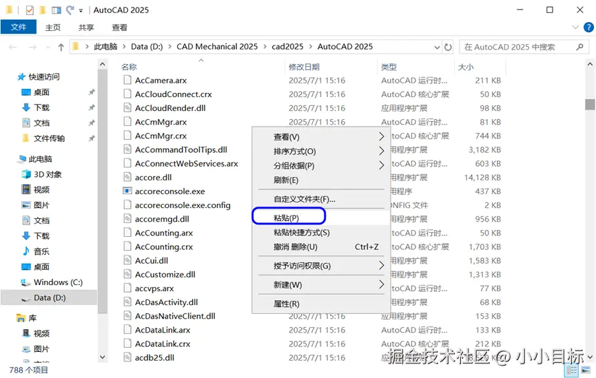Switch to the 共享 ribbon tab
The height and width of the screenshot is (378, 596).
(x=86, y=28)
